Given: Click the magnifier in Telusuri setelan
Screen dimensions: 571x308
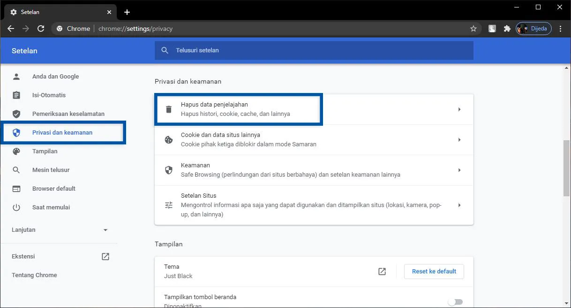Looking at the screenshot, I should tap(165, 50).
